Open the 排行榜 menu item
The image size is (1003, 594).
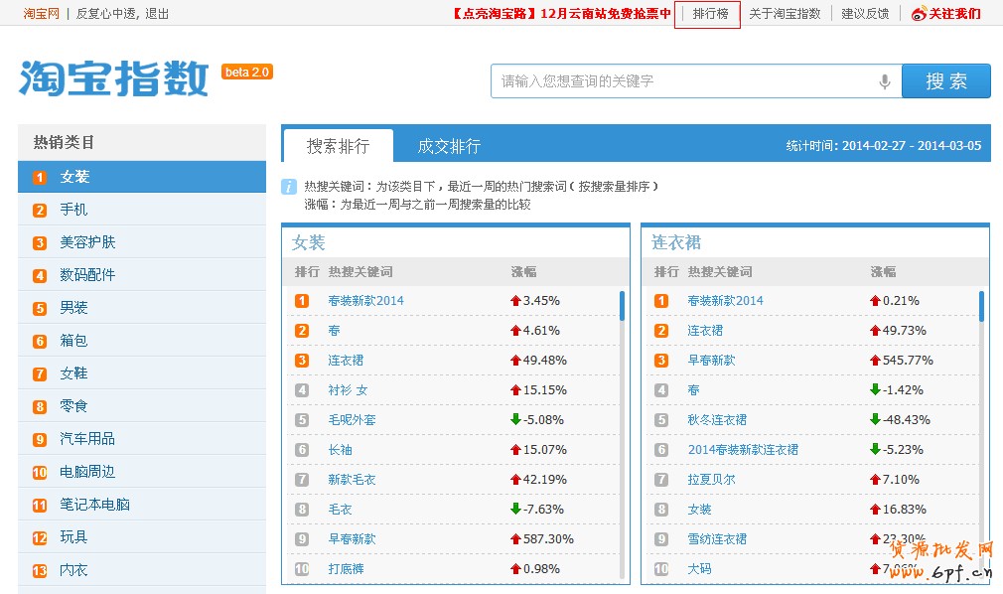[x=707, y=14]
